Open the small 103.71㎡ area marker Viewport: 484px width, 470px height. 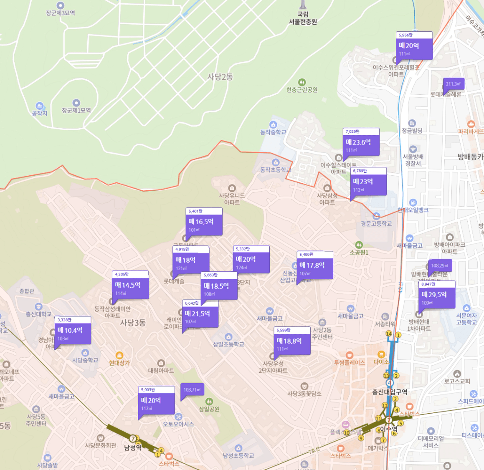click(x=192, y=390)
